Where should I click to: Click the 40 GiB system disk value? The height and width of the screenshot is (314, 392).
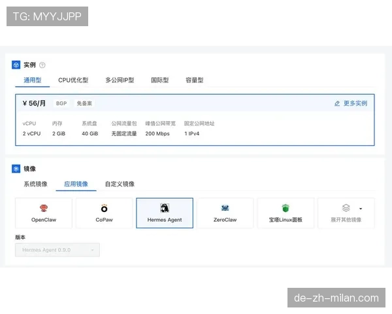point(90,133)
